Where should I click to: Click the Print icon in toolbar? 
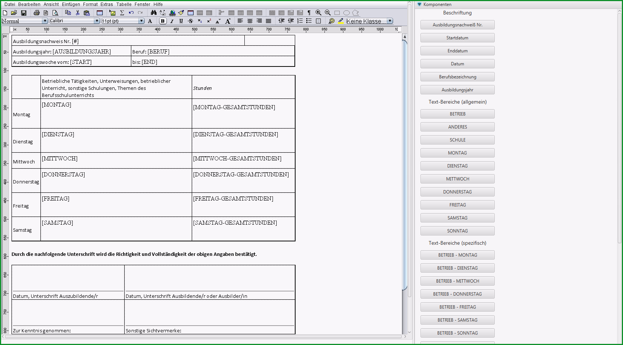point(36,13)
